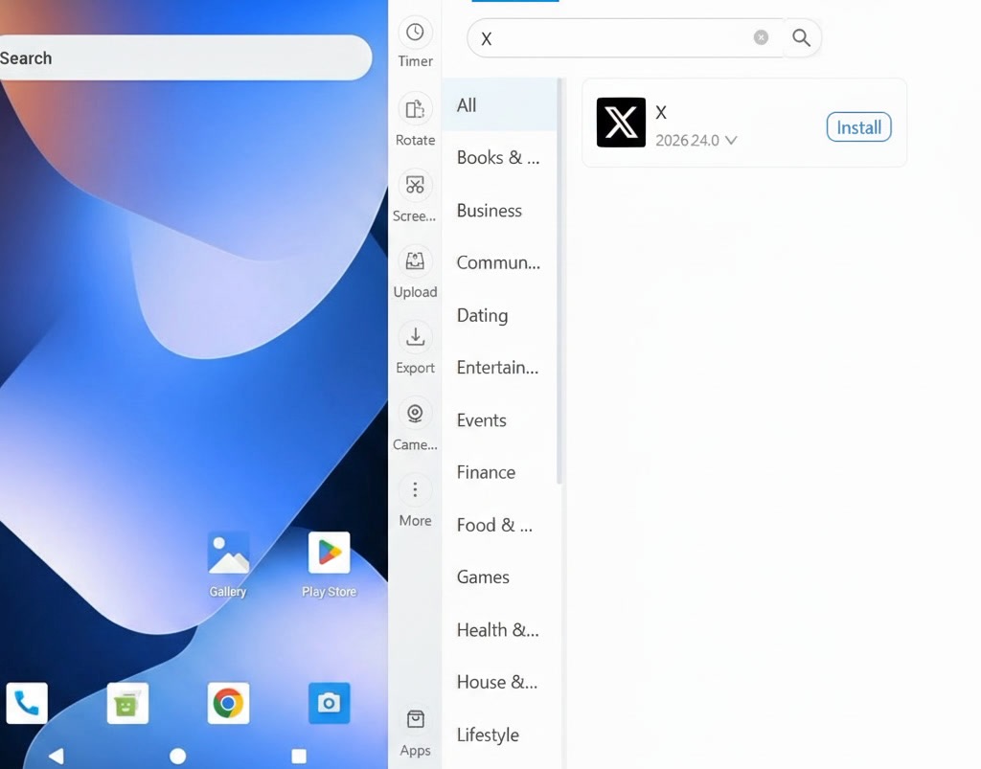Select the All category
981x769 pixels.
pos(499,105)
